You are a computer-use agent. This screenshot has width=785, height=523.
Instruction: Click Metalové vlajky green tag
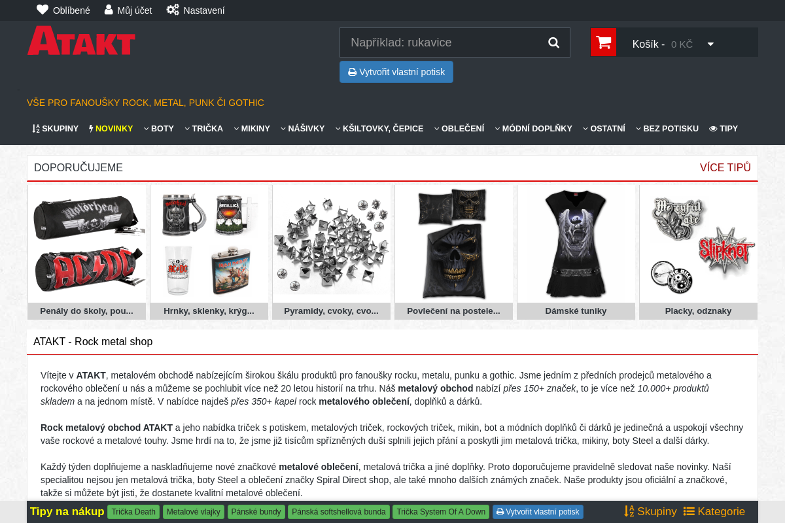194,512
